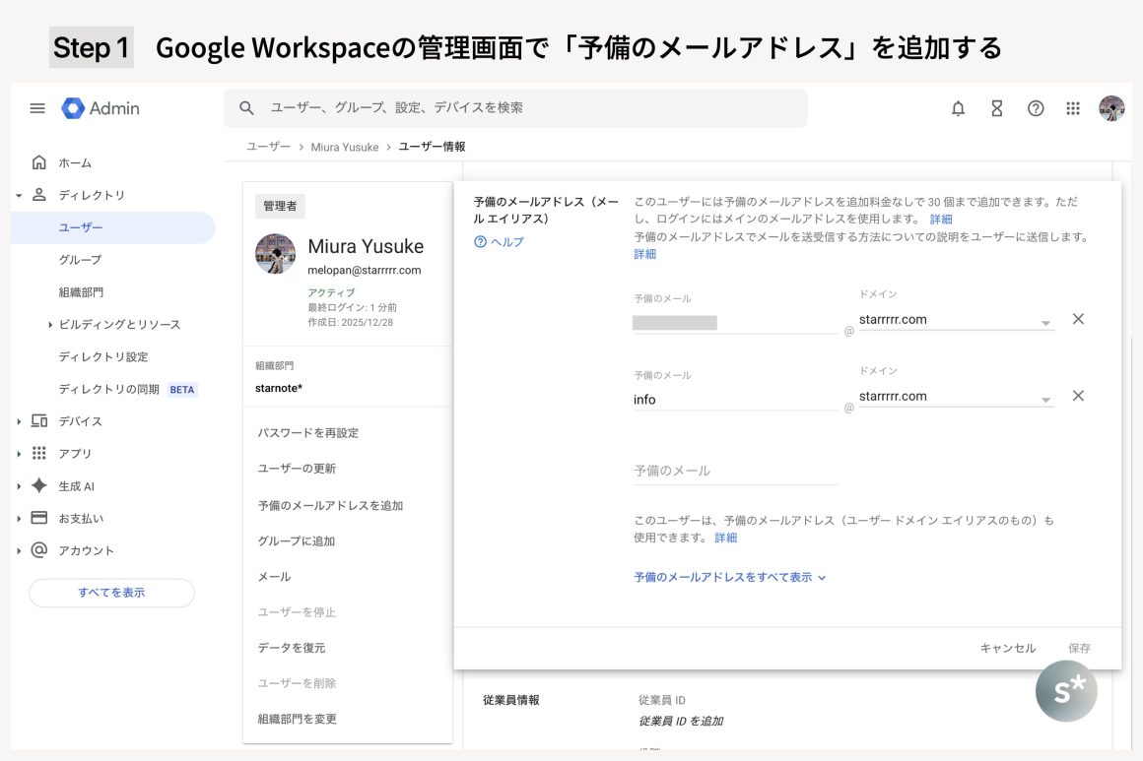Viewport: 1143px width, 761px height.
Task: Open the help question mark icon
Action: [x=1036, y=108]
